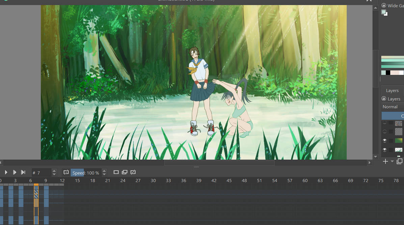Select the orange header cell above frame 7
Screen dimensions: 404x225
pyautogui.click(x=36, y=185)
